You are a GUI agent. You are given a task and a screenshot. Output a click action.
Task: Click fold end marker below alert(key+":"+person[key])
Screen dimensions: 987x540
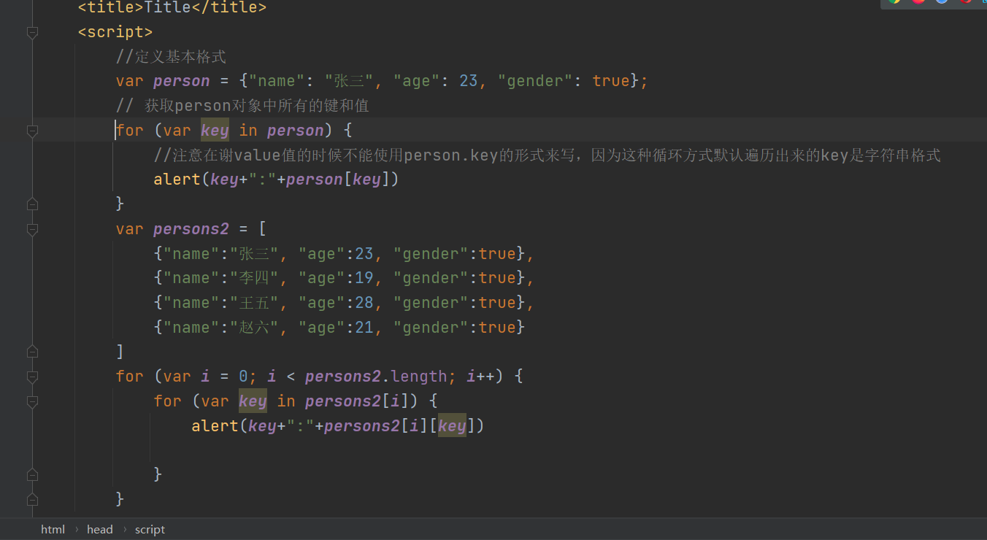pos(31,204)
